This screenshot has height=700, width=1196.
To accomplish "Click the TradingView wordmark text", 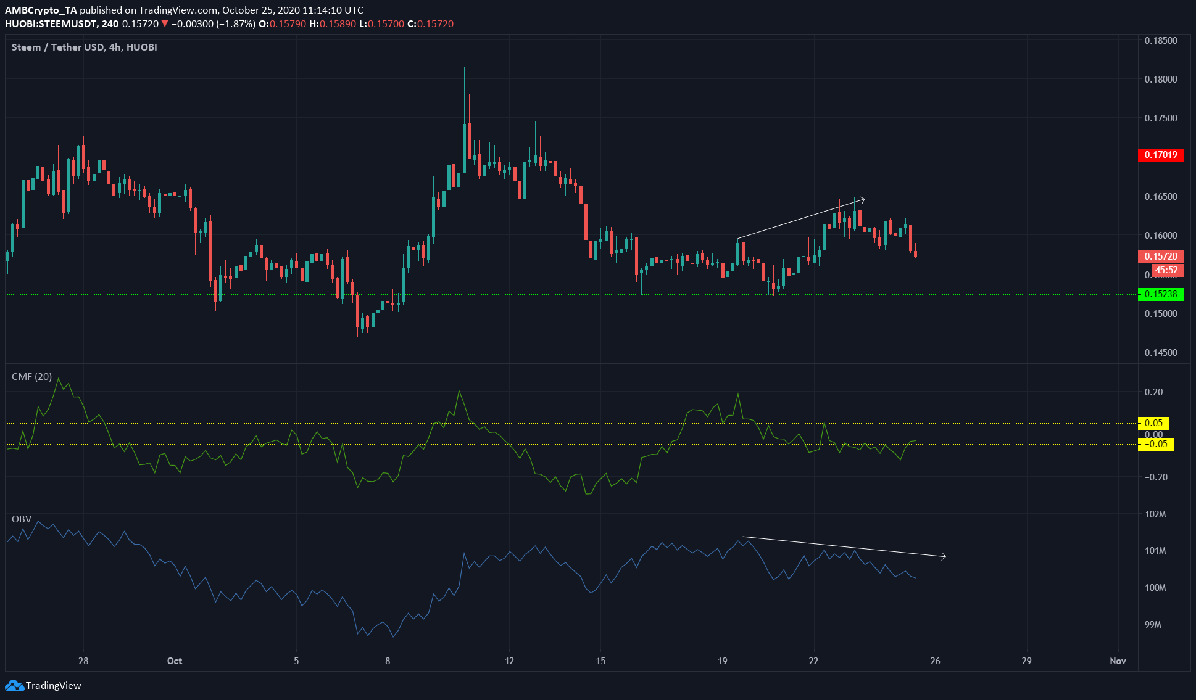I will click(x=54, y=686).
